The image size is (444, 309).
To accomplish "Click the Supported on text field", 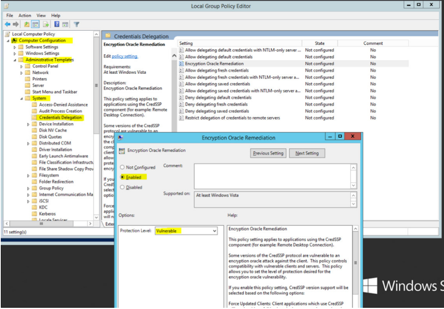I will [x=272, y=200].
